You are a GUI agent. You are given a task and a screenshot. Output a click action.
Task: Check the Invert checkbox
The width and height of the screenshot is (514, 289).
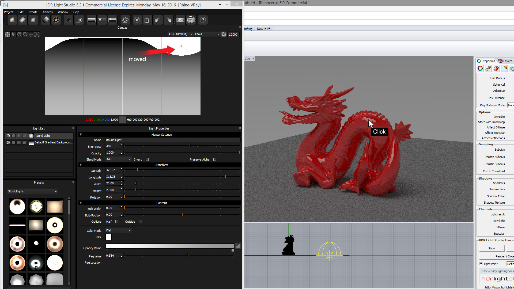147,159
